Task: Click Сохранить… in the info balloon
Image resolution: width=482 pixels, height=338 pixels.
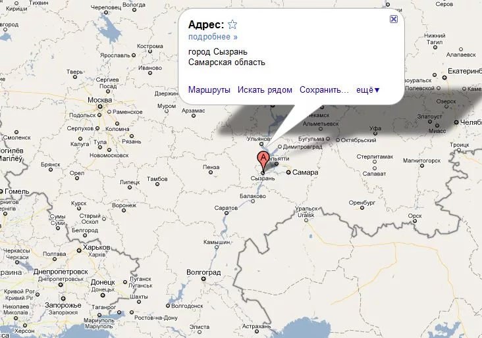Action: 324,89
